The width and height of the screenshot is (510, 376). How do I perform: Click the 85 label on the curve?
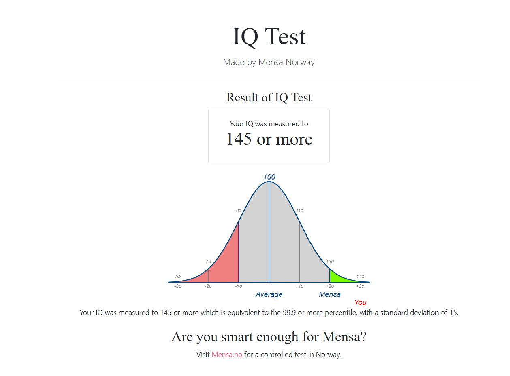(x=239, y=211)
